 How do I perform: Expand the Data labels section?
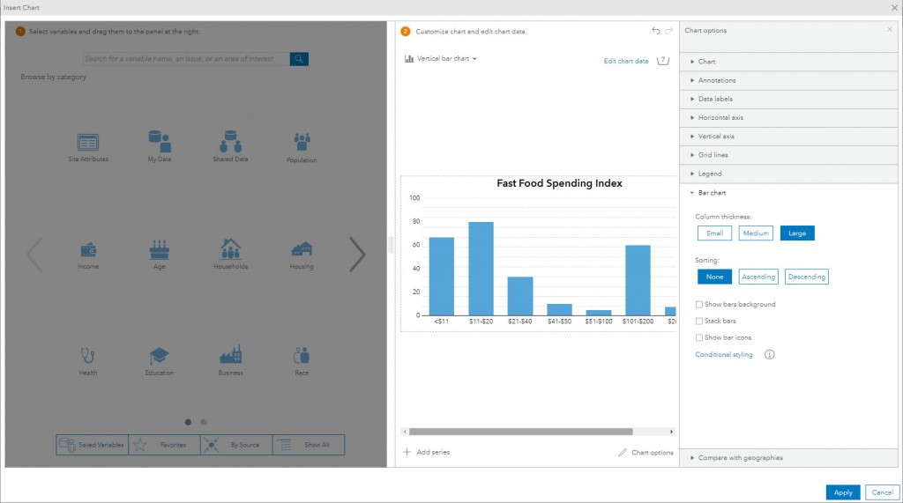pyautogui.click(x=788, y=99)
